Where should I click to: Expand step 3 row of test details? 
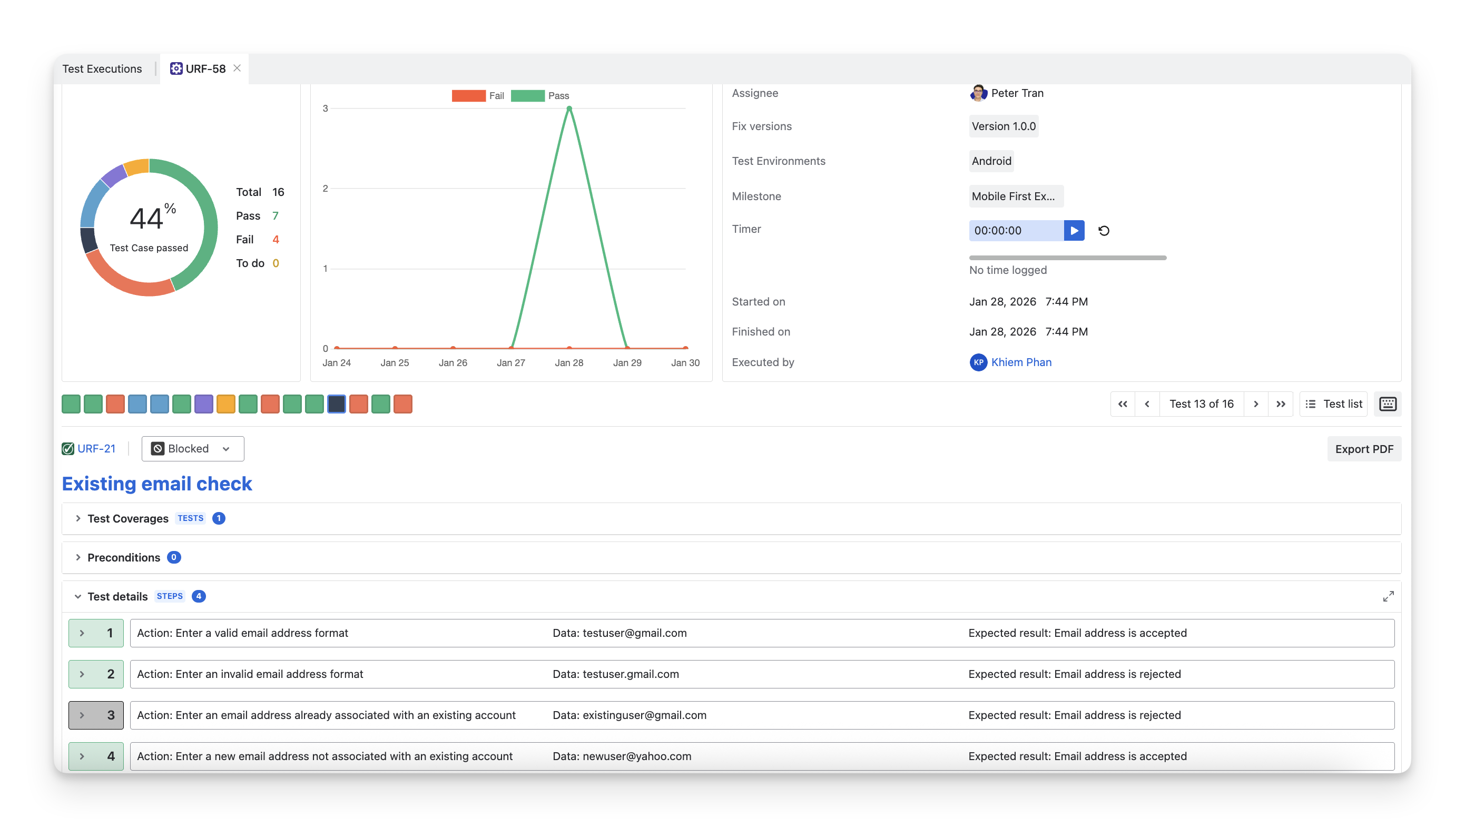pyautogui.click(x=83, y=715)
